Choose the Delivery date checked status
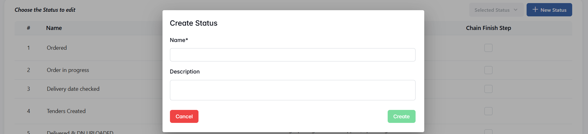The image size is (588, 134). pyautogui.click(x=73, y=89)
